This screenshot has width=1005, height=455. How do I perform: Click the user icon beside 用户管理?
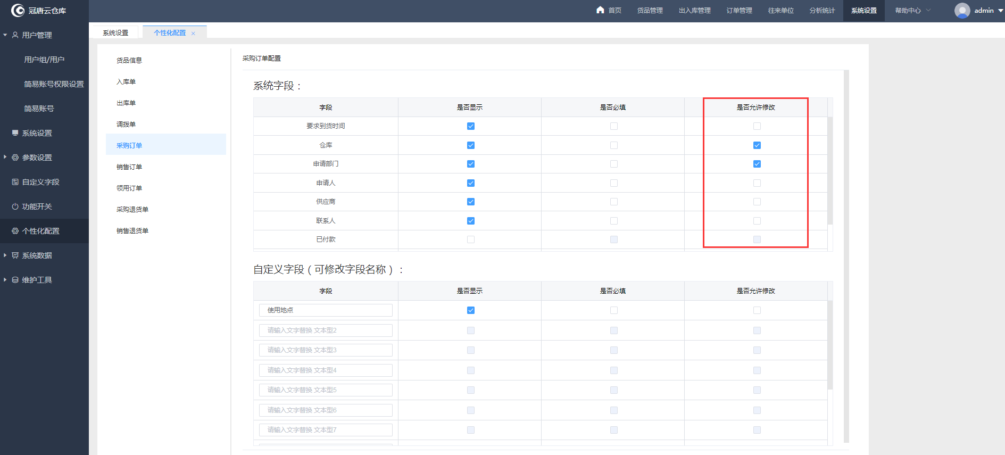click(x=15, y=35)
